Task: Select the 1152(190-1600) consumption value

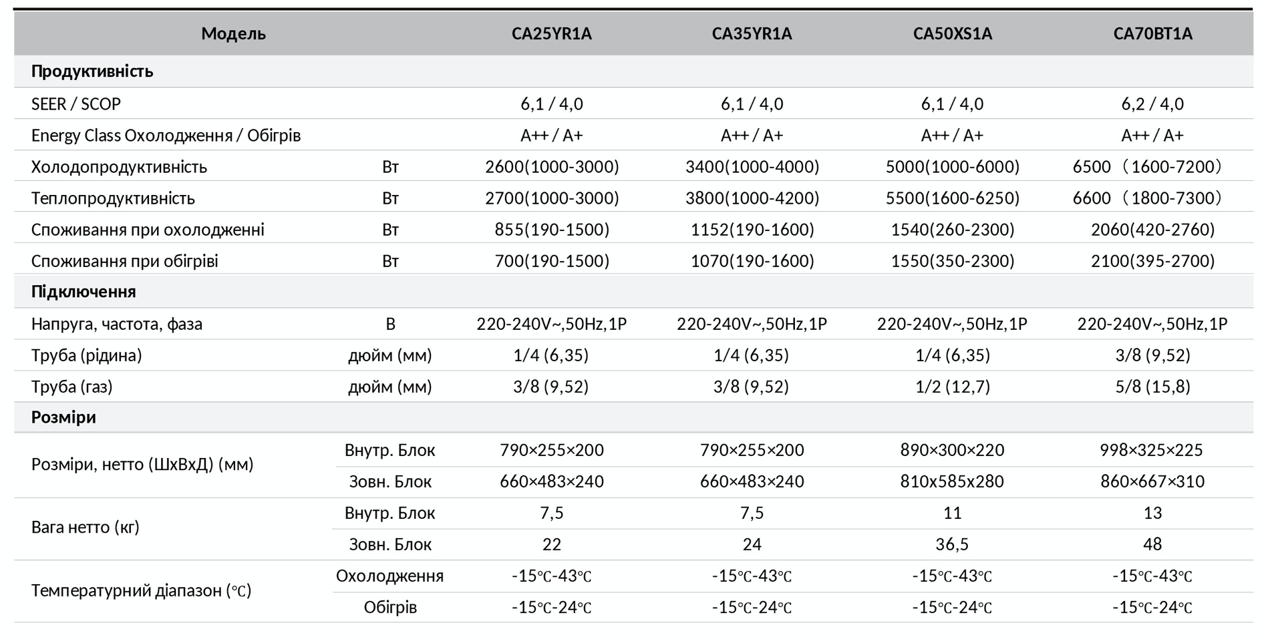Action: (752, 230)
